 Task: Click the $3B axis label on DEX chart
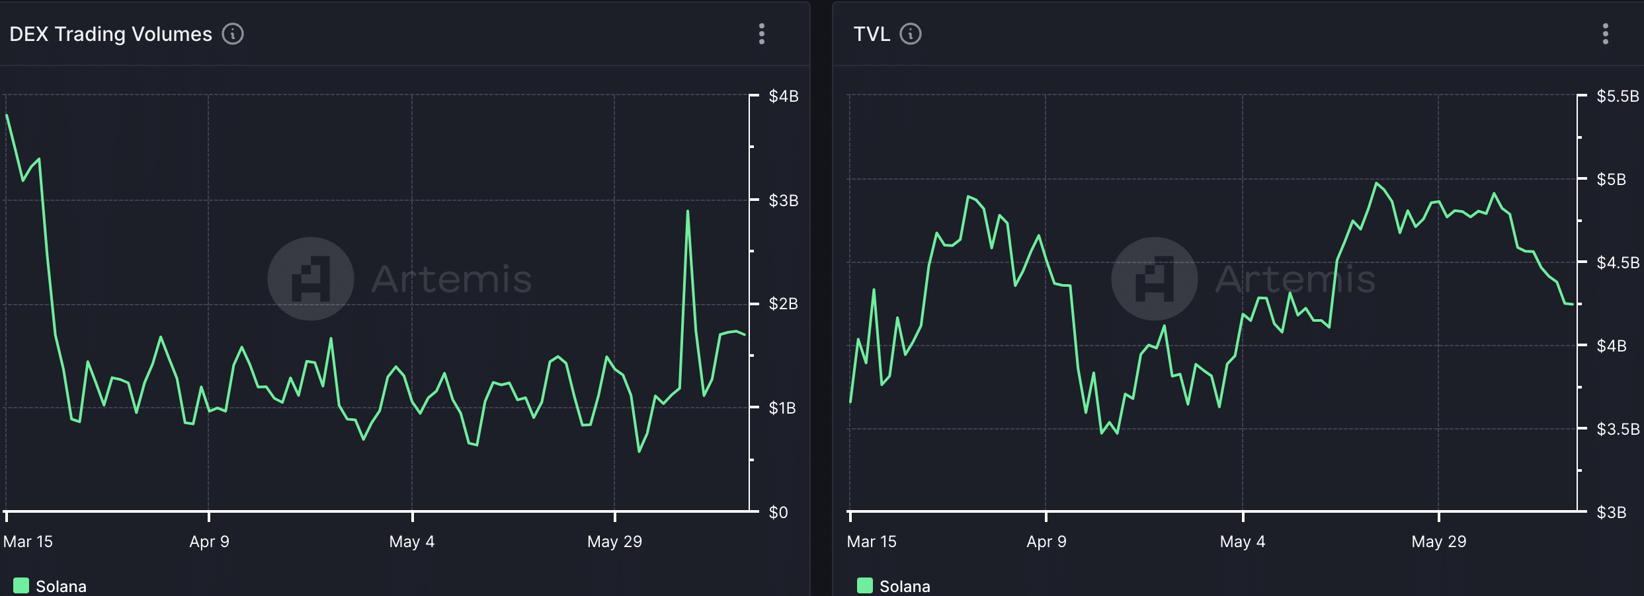[783, 200]
